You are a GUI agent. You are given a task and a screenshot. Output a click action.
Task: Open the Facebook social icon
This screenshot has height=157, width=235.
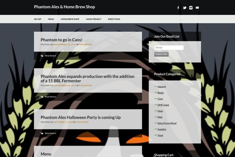pos(178,8)
